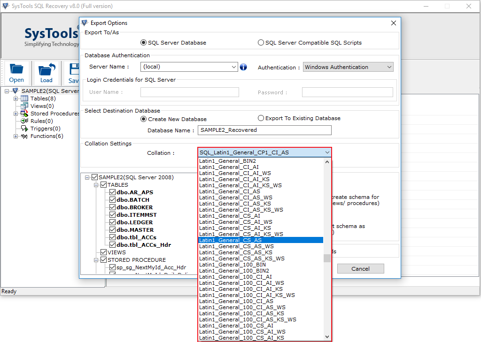Screen dimensions: 481x342
Task: Click the server name info icon
Action: coord(243,67)
